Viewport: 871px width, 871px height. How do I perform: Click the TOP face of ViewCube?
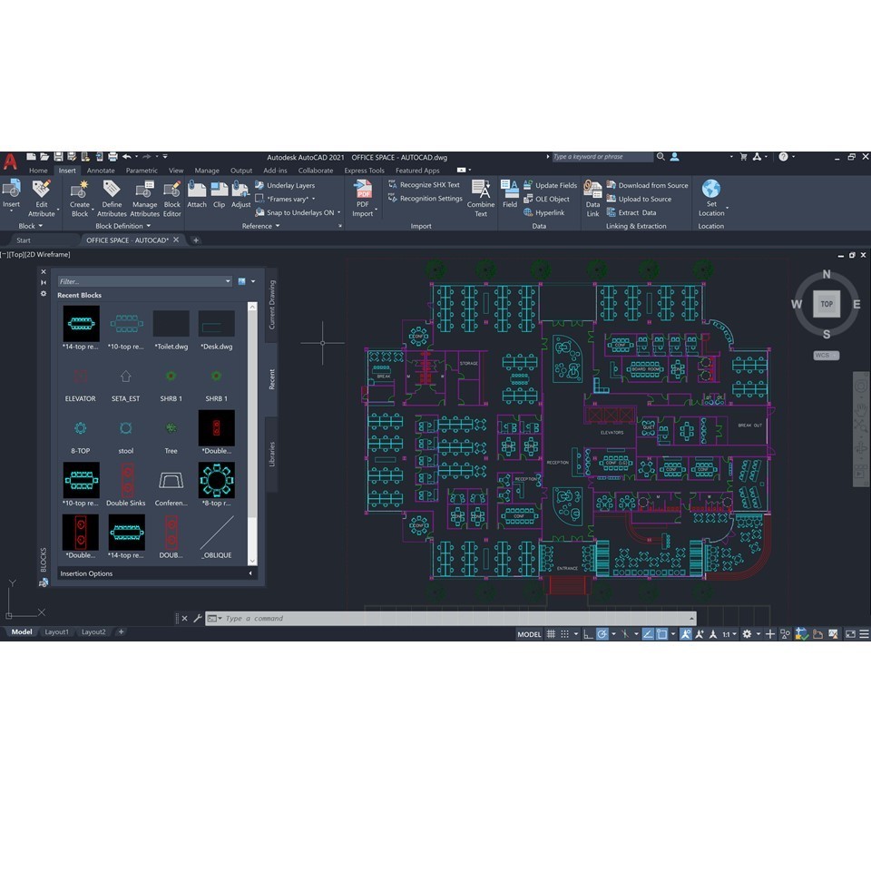[x=827, y=304]
